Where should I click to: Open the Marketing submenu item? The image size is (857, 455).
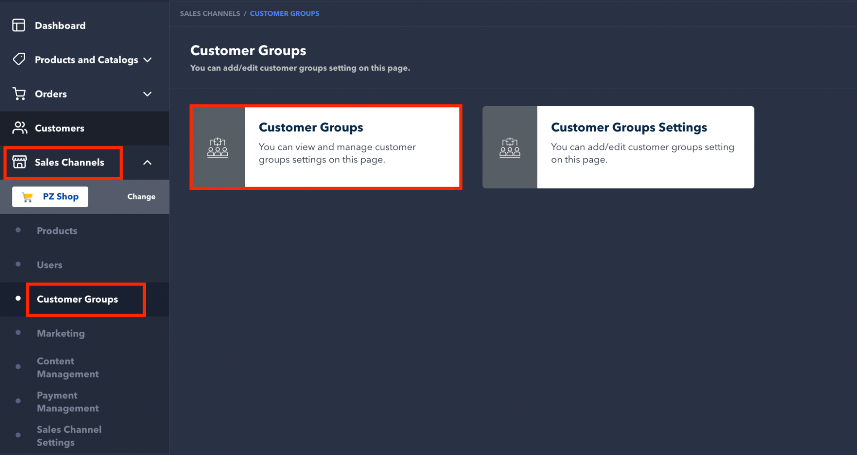pyautogui.click(x=61, y=333)
